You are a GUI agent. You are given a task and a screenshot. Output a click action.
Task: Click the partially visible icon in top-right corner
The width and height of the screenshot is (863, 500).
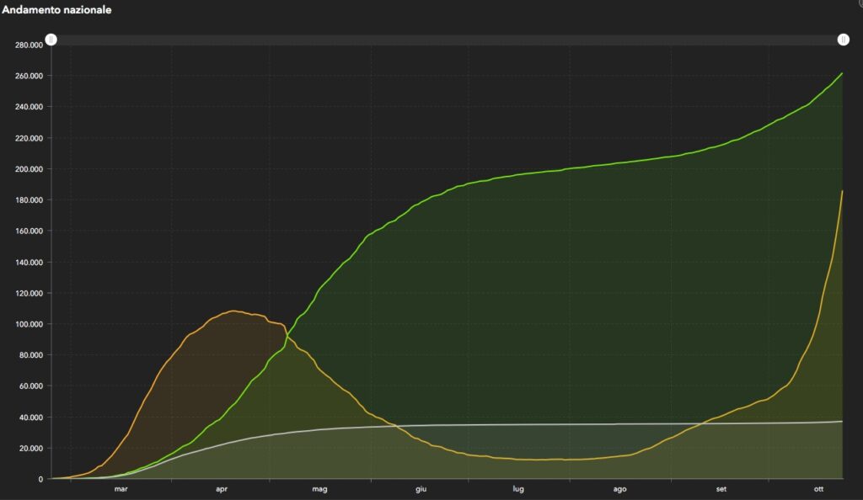pos(860,3)
